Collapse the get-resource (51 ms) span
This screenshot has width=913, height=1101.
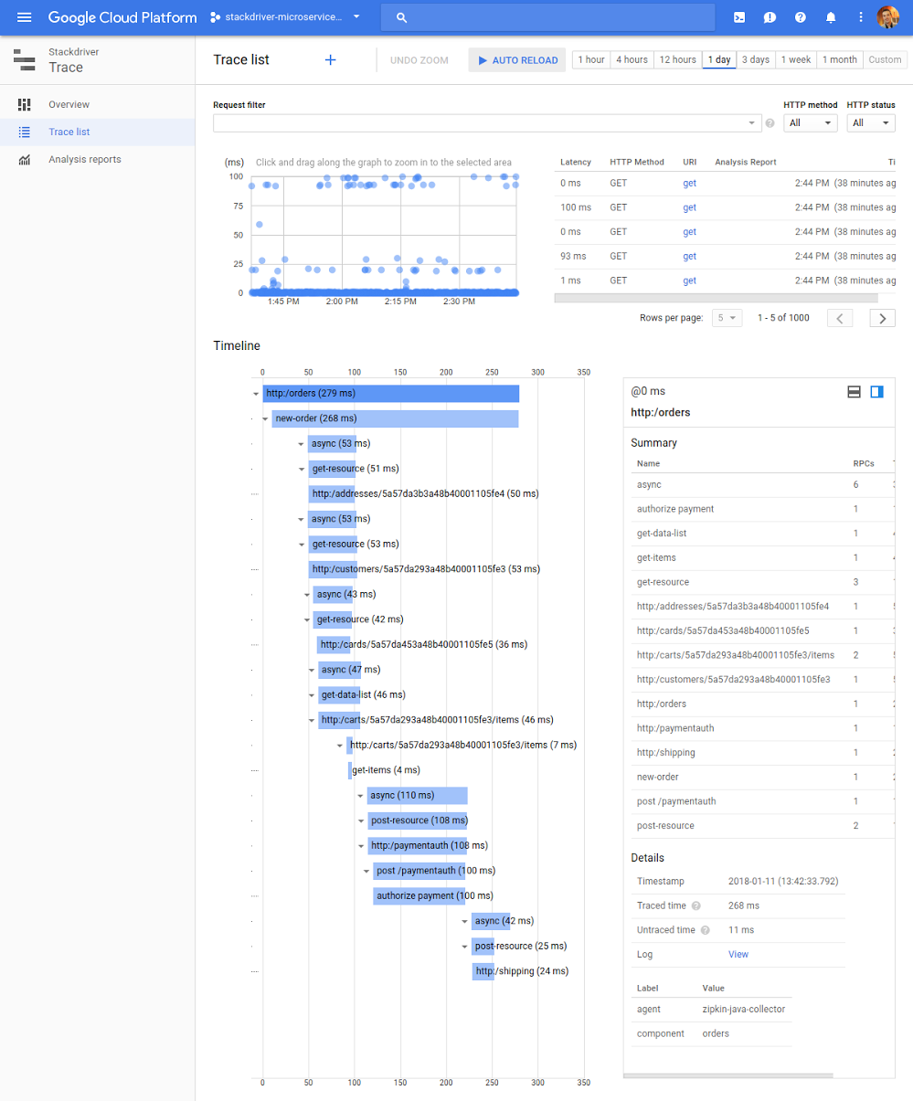pos(302,469)
